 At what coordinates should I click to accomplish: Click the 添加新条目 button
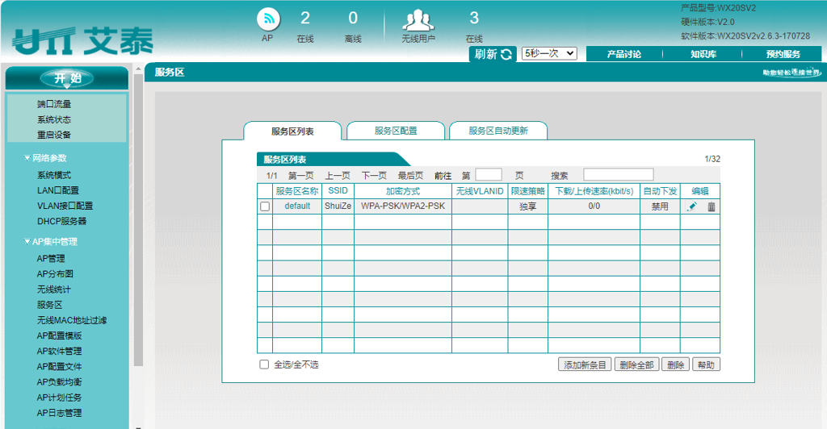pyautogui.click(x=585, y=364)
